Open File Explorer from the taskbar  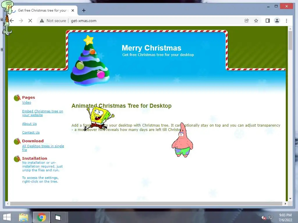pos(24,217)
